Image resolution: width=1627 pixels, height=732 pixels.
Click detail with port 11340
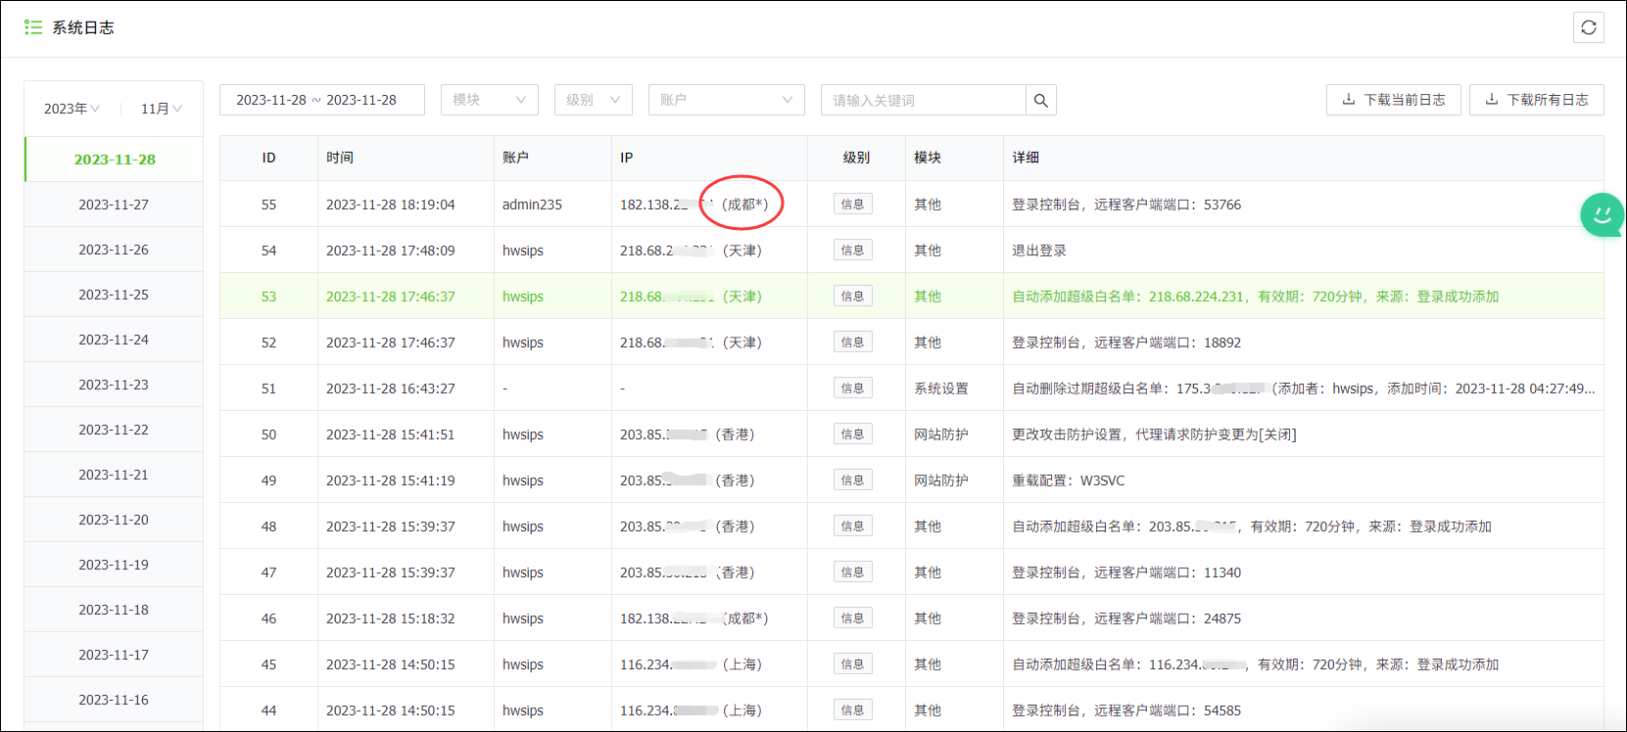point(1126,572)
